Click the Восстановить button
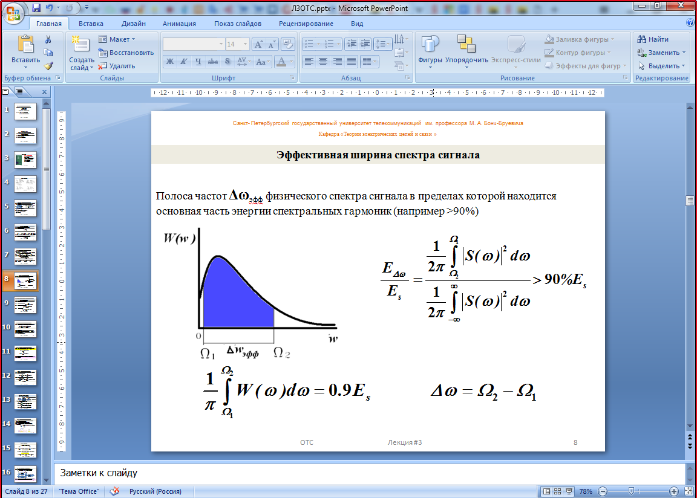The width and height of the screenshot is (697, 498). [126, 53]
